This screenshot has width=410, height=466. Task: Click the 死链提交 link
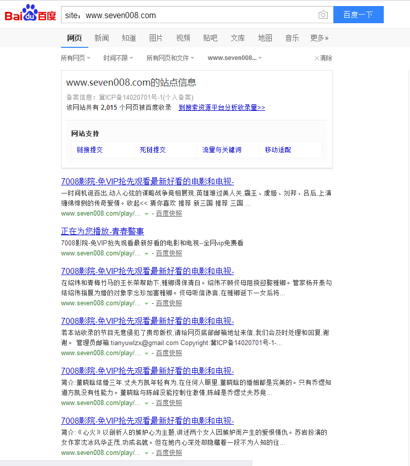pyautogui.click(x=153, y=150)
